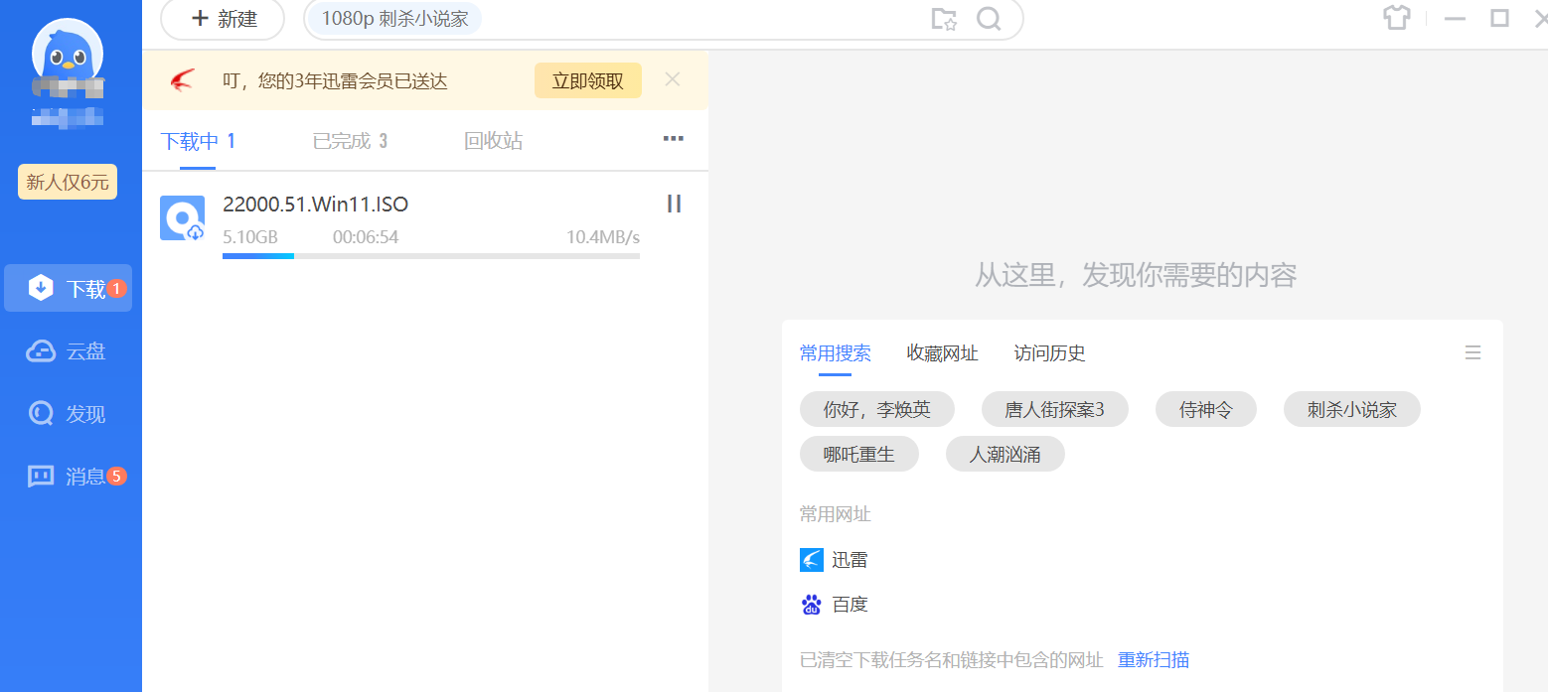The image size is (1548, 692).
Task: Switch to 回收站 tab
Action: [x=493, y=141]
